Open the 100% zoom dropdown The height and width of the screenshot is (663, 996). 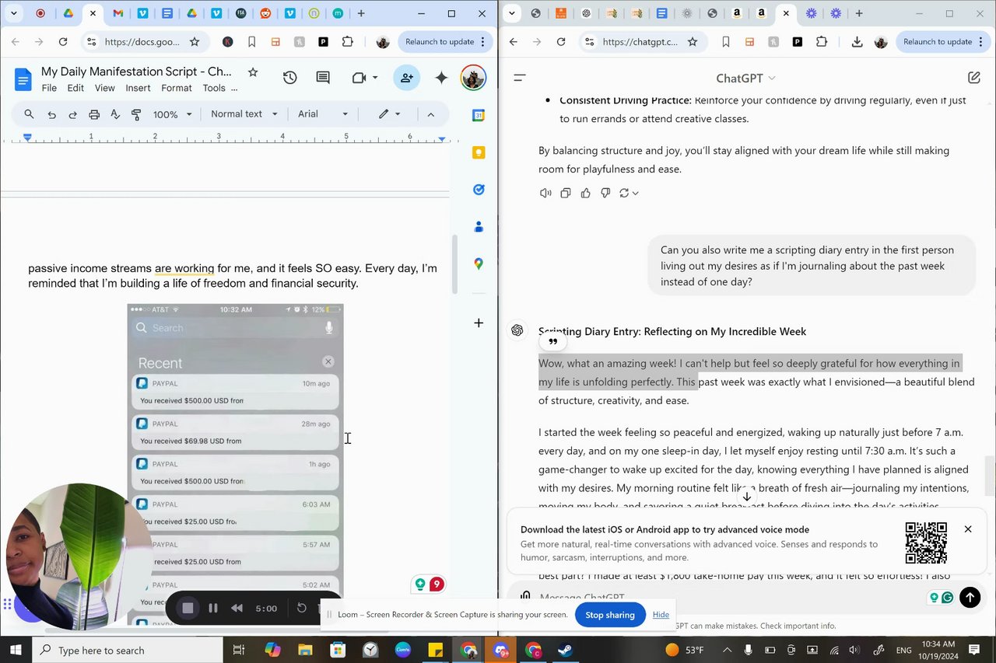(172, 114)
